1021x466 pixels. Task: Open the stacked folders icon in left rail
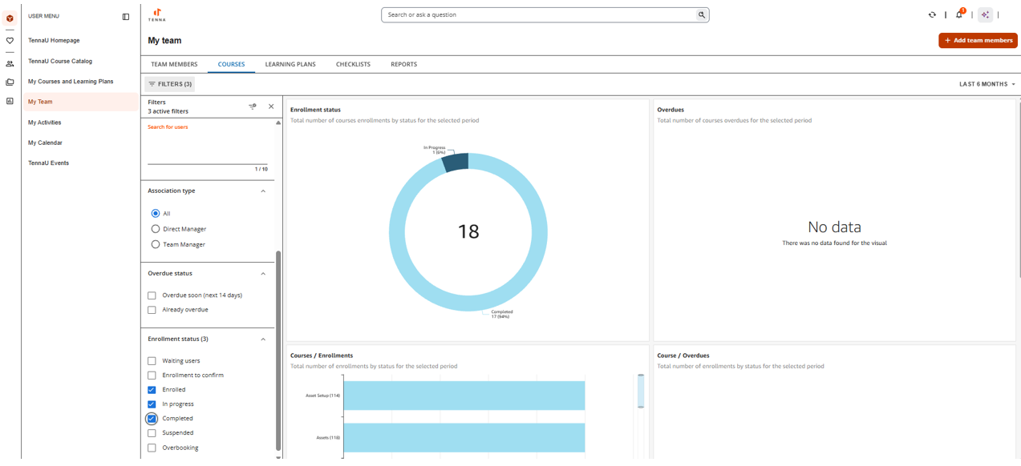click(10, 82)
